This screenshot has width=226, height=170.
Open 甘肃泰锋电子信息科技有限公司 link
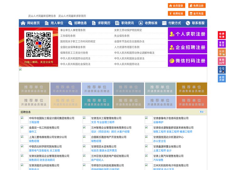pos(171,118)
